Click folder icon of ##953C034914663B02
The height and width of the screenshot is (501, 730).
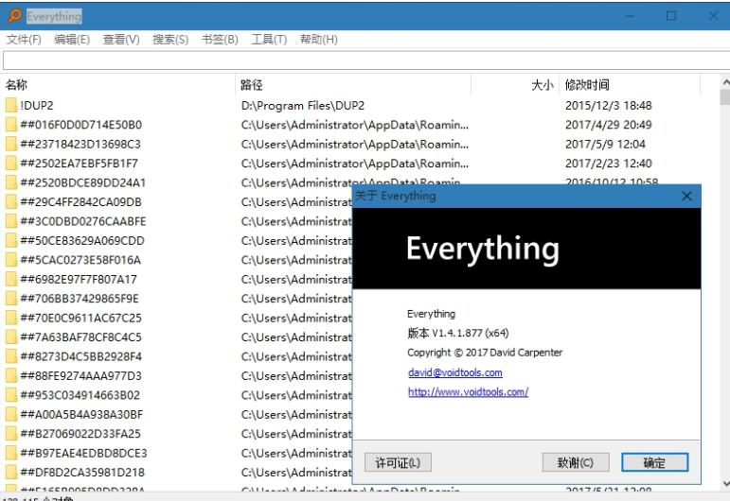click(11, 394)
